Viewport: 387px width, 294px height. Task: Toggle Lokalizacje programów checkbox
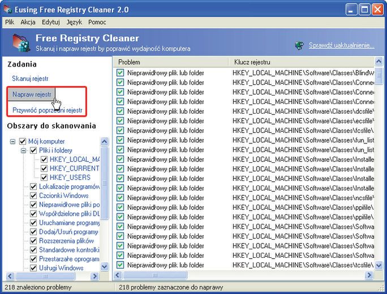[33, 187]
